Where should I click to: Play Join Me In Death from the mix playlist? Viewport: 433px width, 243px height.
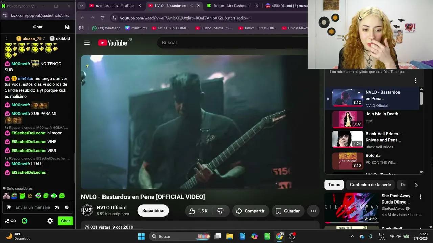tap(374, 119)
